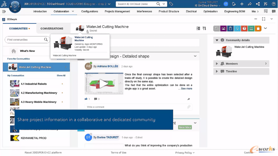Open comments count icon on Adriana's post
278x156 pixels.
click(95, 99)
